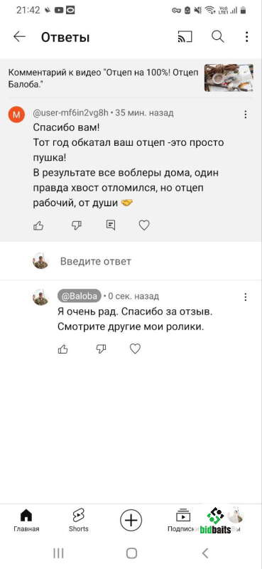Image resolution: width=262 pixels, height=569 pixels.
Task: Open options menu for user-mf6in2vg8h comment
Action: coord(246,115)
